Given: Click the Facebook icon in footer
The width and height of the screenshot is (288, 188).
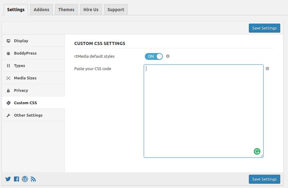Looking at the screenshot, I should (x=16, y=179).
